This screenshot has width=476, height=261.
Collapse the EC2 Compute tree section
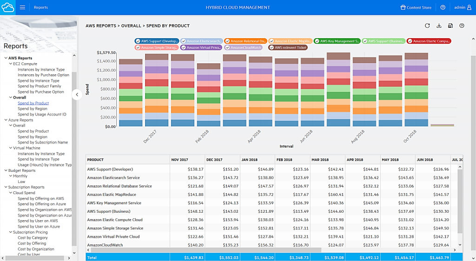(x=11, y=64)
